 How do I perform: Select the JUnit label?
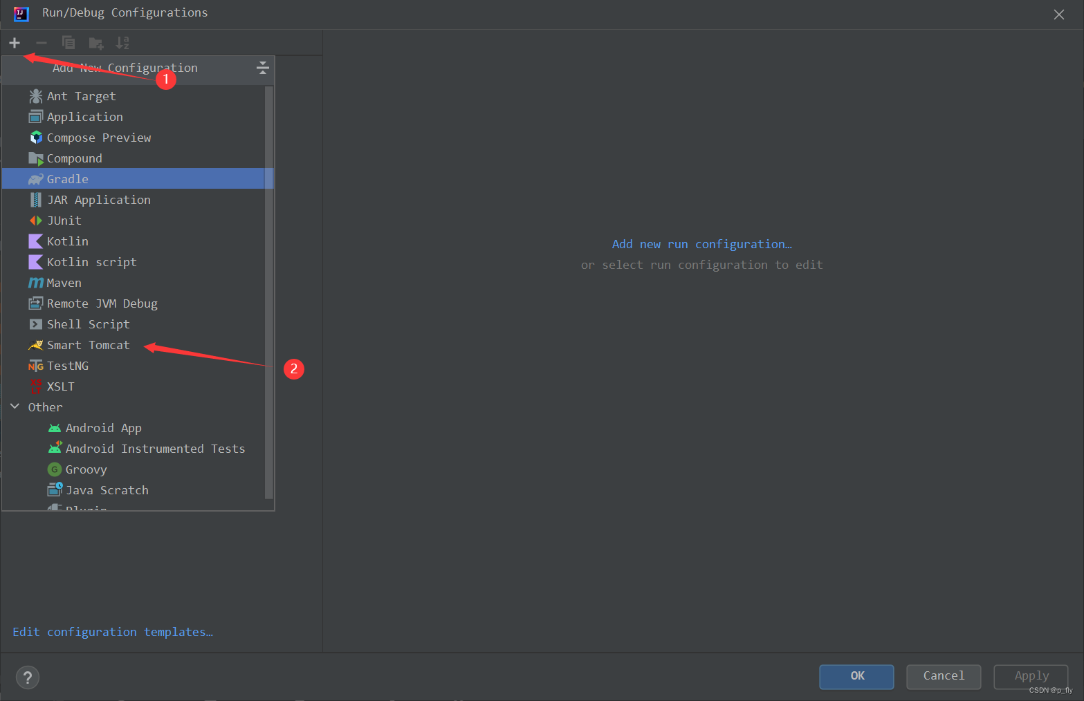(64, 221)
